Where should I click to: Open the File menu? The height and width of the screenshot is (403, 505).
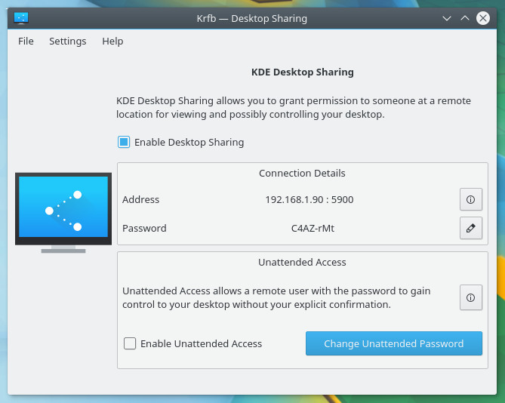tap(26, 41)
